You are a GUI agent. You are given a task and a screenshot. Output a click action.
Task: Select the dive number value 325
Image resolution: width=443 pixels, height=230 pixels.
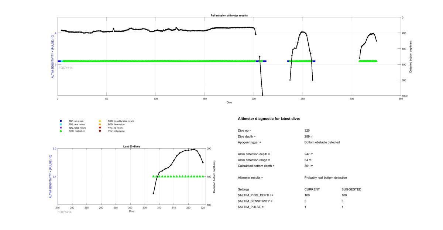coord(307,131)
